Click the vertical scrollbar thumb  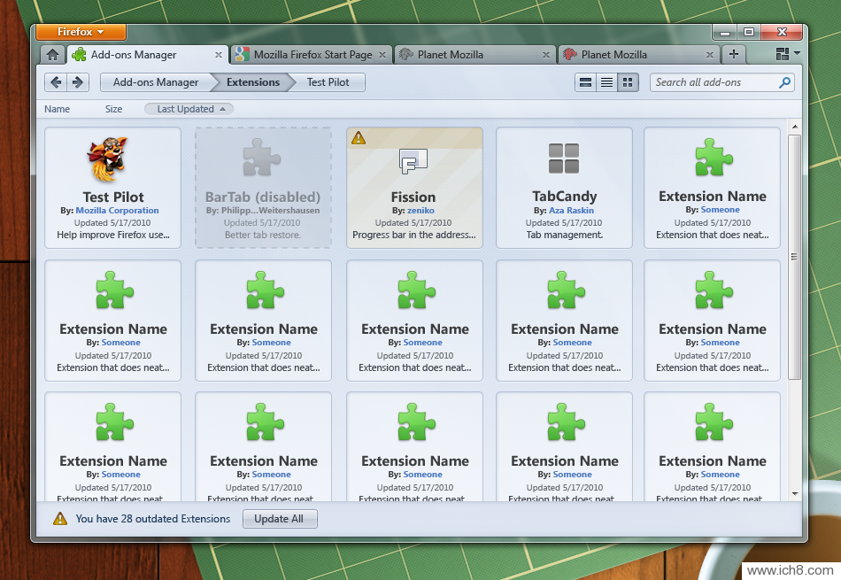[794, 257]
